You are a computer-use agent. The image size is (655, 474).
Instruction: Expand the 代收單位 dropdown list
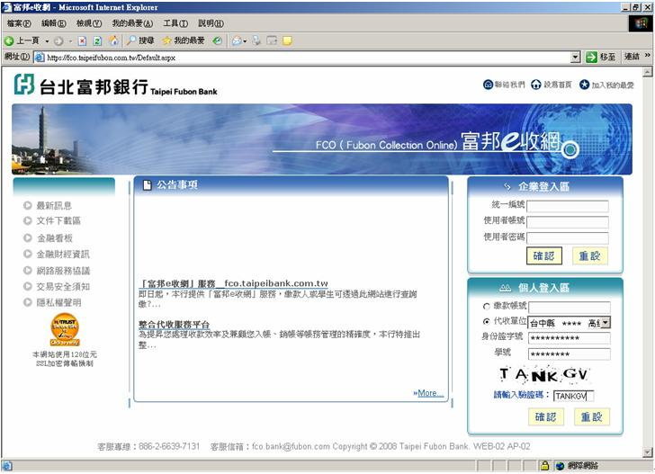tap(606, 322)
